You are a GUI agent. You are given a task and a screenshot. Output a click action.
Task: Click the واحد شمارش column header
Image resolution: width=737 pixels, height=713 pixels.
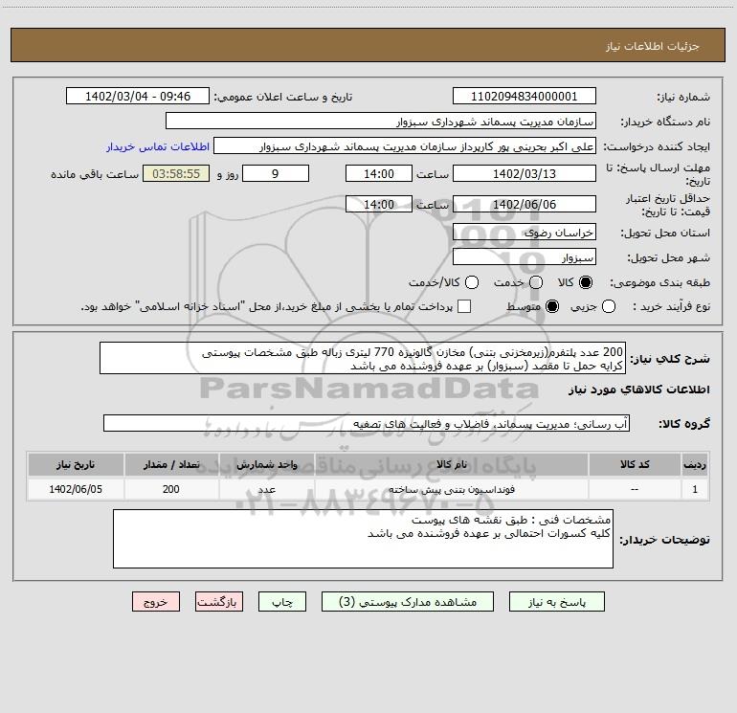click(x=266, y=464)
